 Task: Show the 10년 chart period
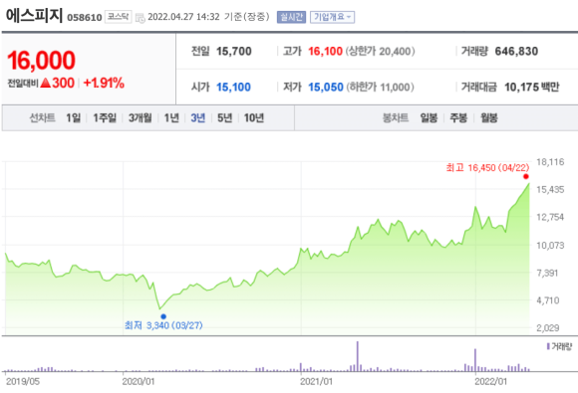tap(254, 117)
